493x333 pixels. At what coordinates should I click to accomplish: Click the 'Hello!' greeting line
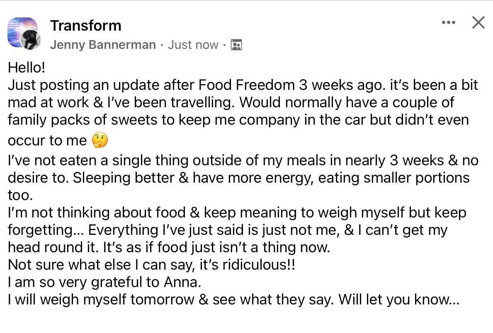[x=27, y=67]
